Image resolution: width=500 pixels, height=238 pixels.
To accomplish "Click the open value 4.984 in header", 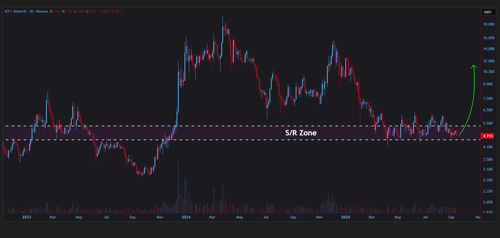I will coord(56,12).
